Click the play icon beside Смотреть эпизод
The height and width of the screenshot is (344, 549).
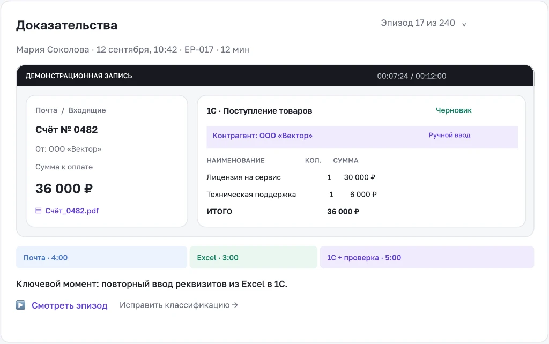(x=20, y=305)
